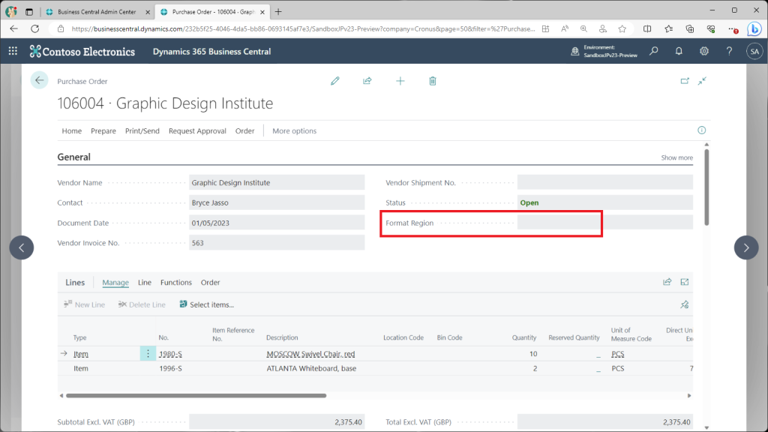
Task: Click MOSCOW Swivel Chair, red description
Action: (x=310, y=354)
